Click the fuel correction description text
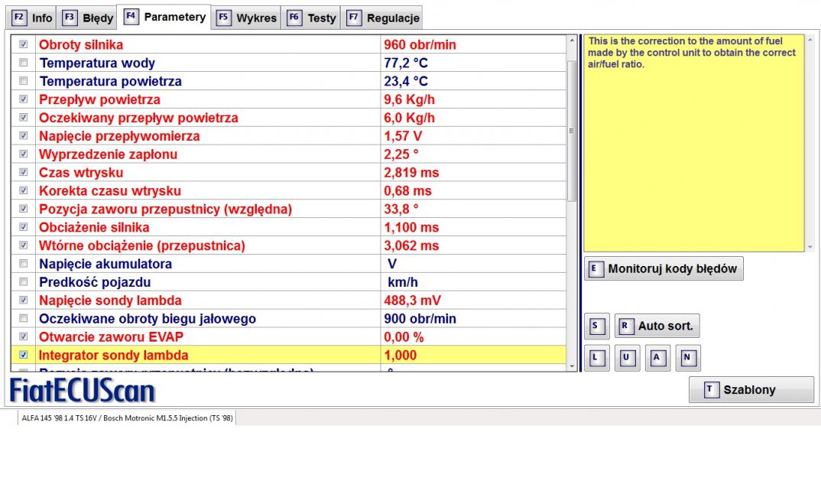This screenshot has width=821, height=484. pyautogui.click(x=692, y=53)
